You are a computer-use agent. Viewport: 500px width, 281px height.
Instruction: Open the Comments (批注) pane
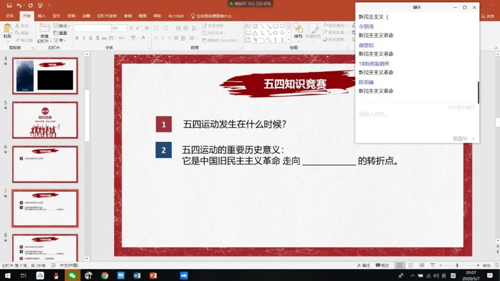click(383, 265)
